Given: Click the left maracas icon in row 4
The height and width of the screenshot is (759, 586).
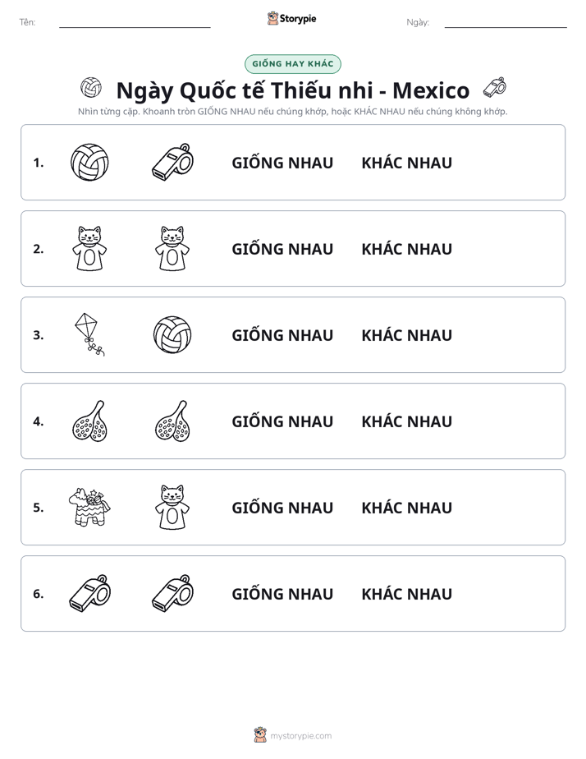Looking at the screenshot, I should click(x=89, y=421).
